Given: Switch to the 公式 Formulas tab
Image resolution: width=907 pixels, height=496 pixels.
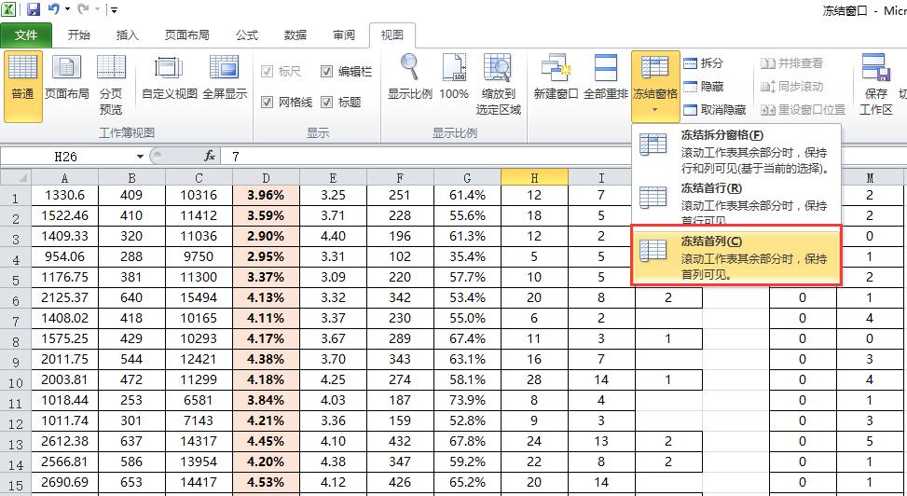Looking at the screenshot, I should tap(247, 35).
